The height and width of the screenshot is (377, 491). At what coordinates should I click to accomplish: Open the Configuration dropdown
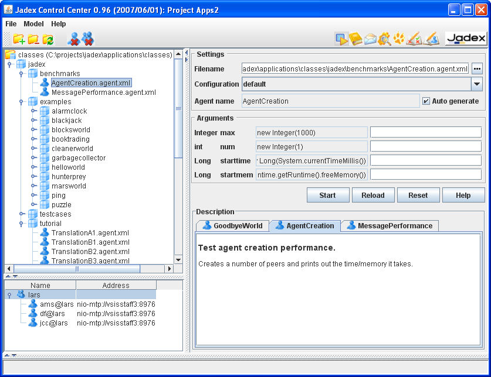476,84
